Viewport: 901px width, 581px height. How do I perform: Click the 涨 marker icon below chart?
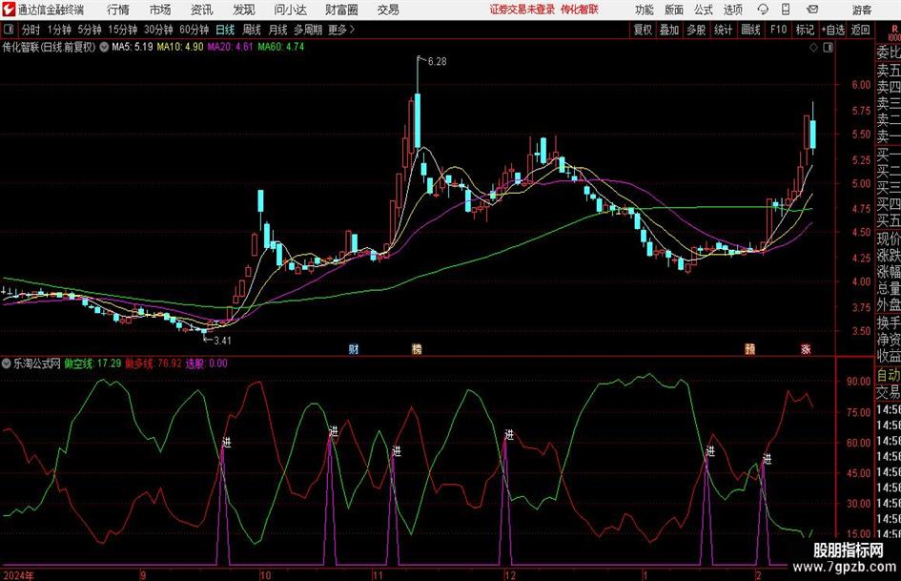coord(806,349)
